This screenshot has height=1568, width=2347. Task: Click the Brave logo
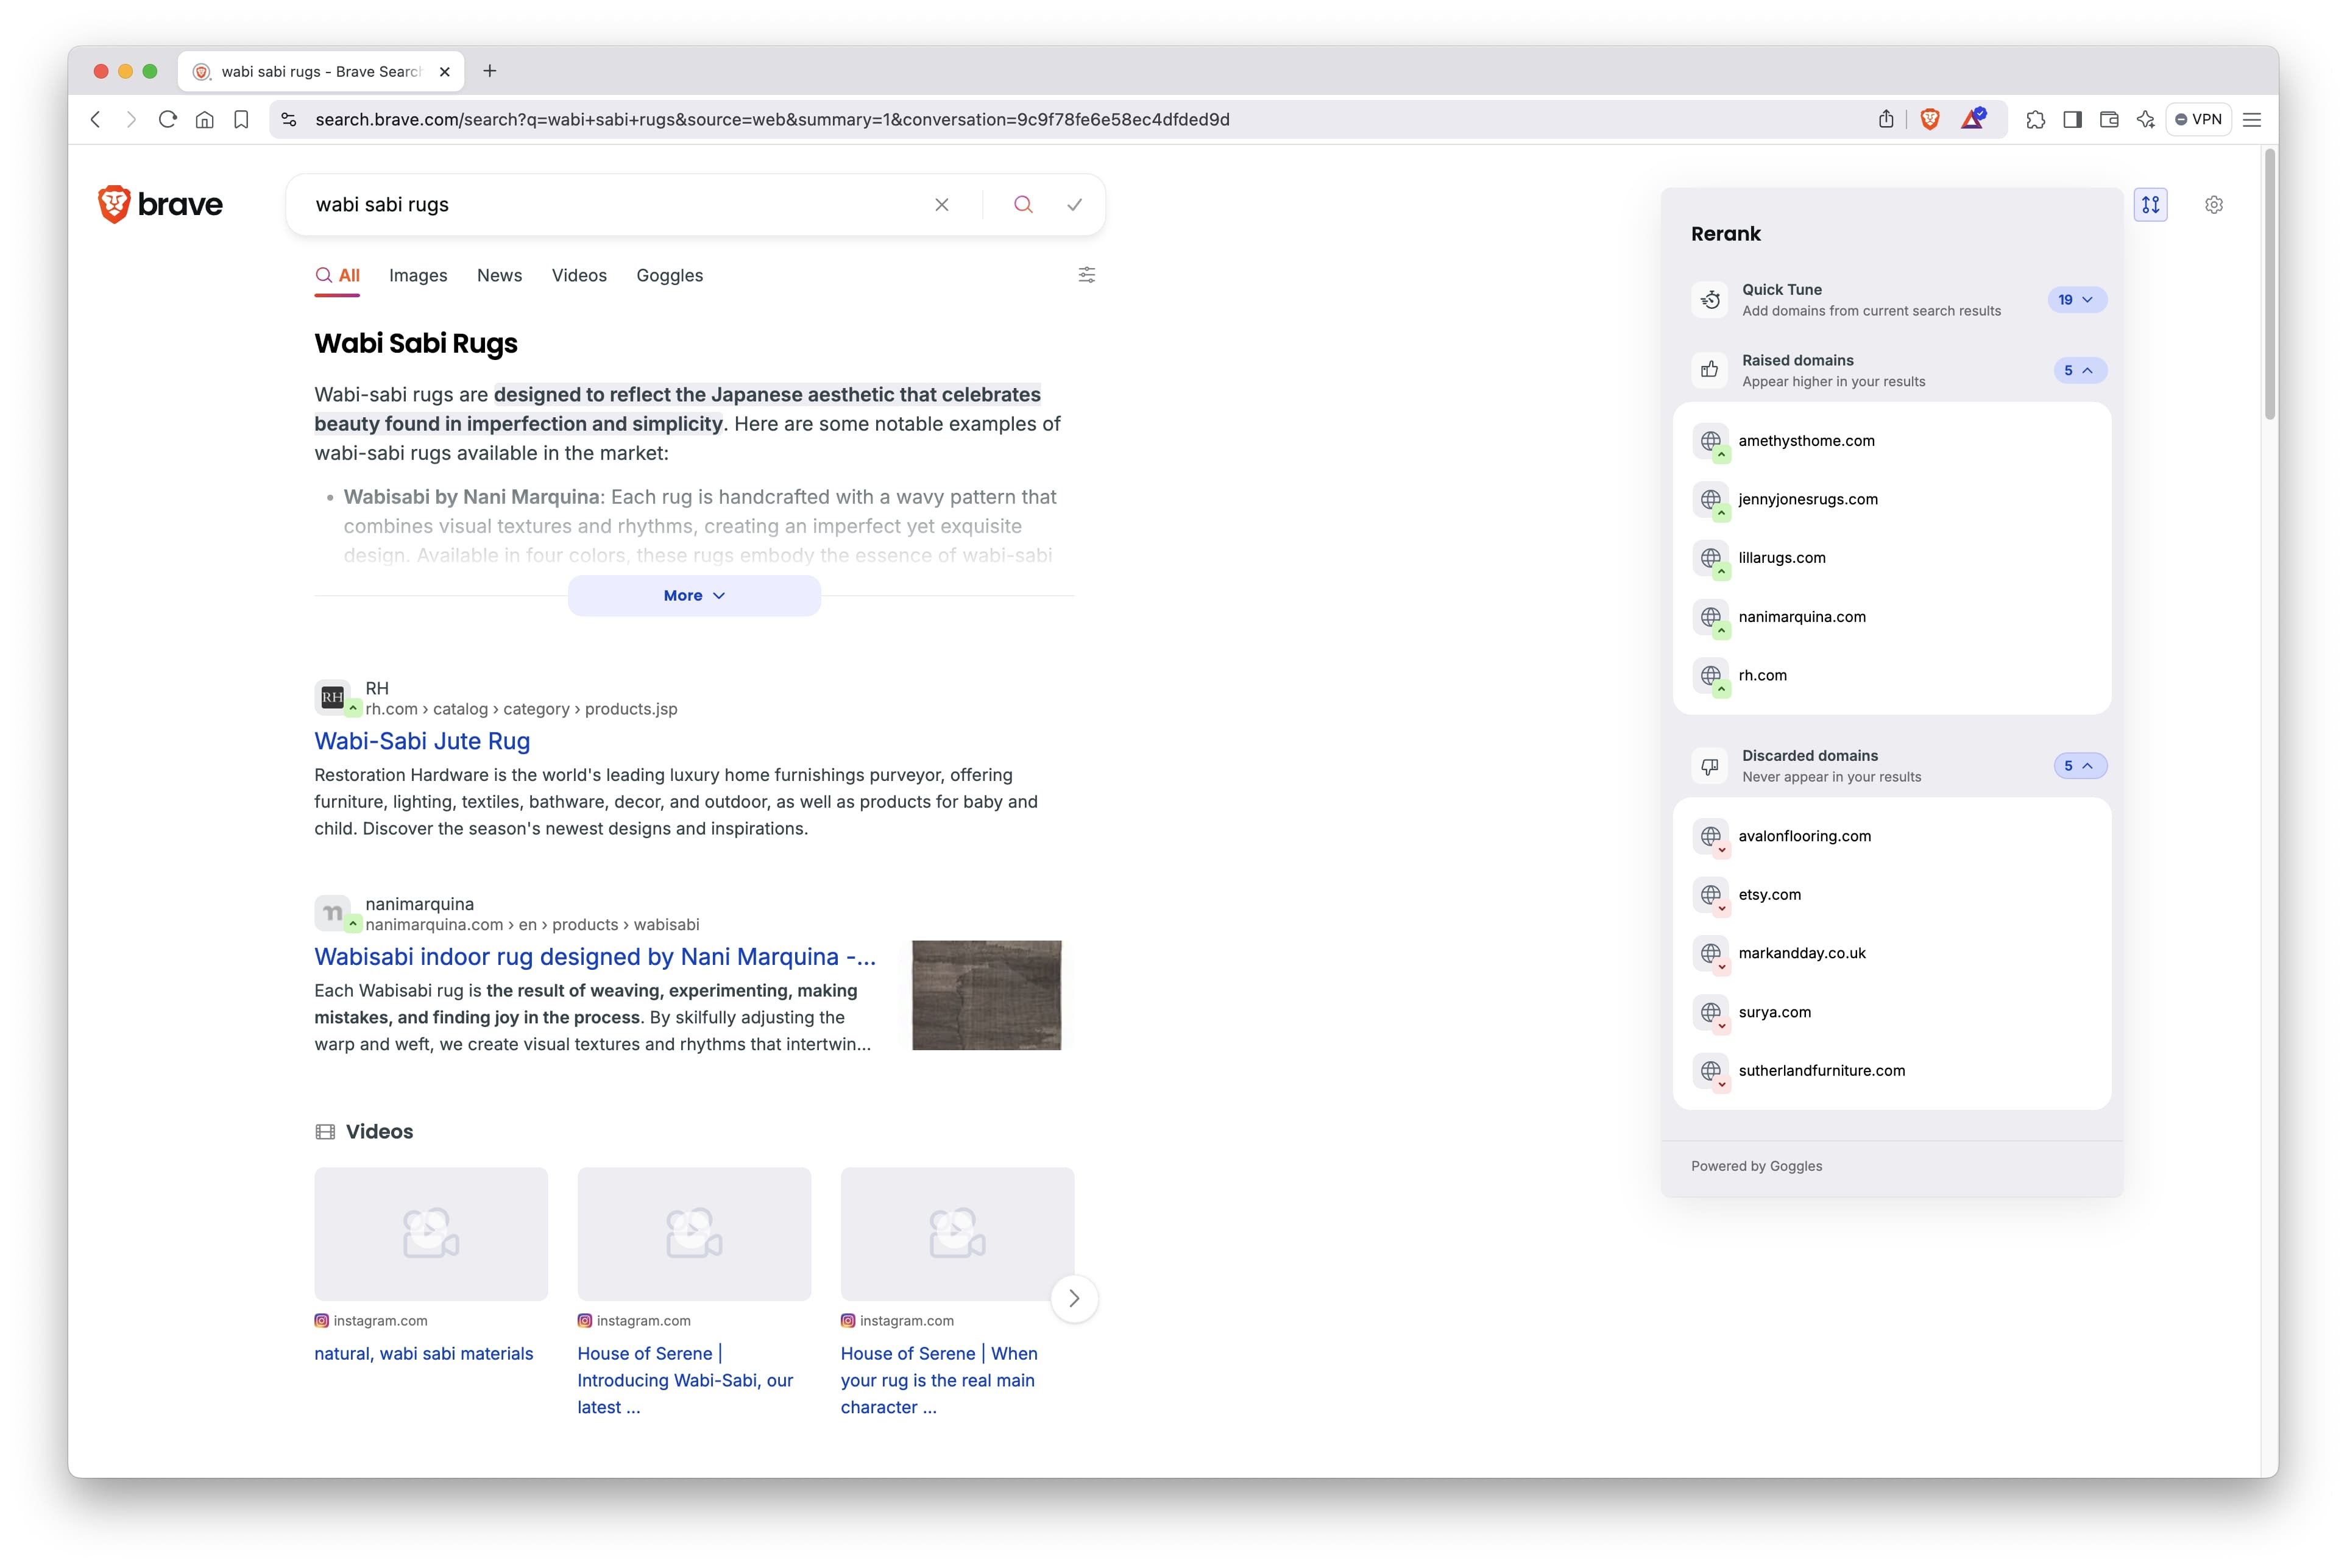pos(160,204)
